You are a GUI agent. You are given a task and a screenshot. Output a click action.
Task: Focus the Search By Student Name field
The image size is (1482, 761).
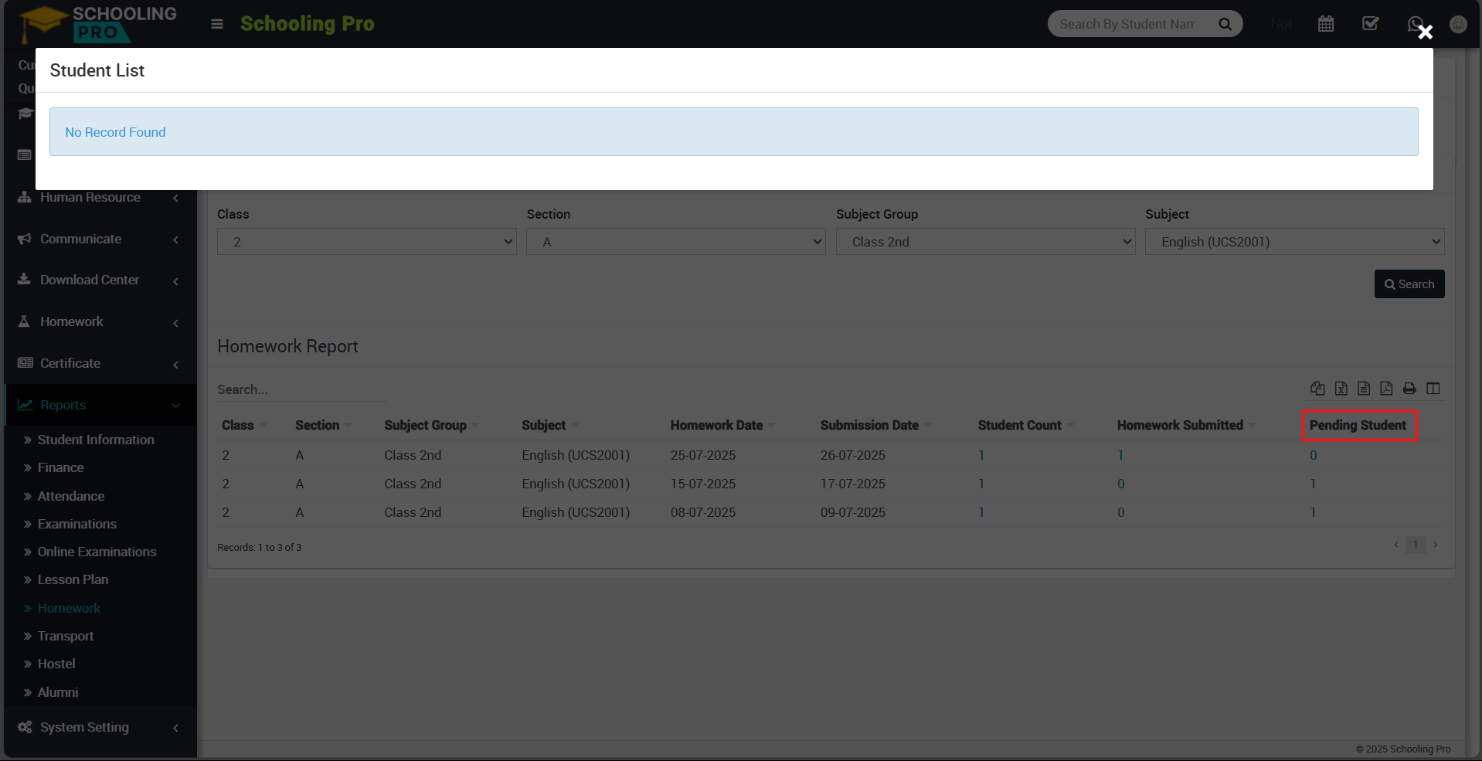[1128, 24]
